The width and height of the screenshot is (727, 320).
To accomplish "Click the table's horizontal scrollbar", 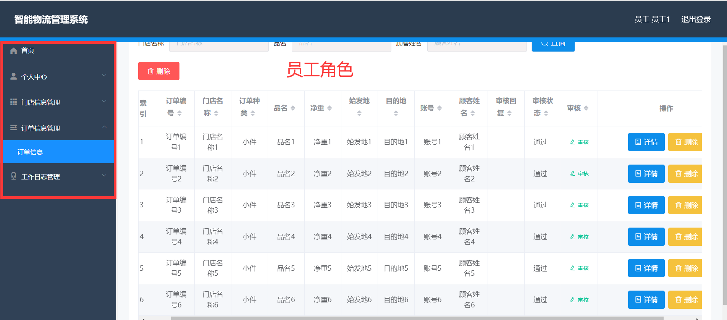I will [x=417, y=318].
